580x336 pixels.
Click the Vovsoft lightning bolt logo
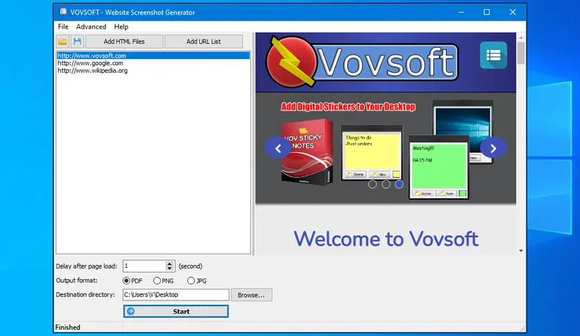291,61
